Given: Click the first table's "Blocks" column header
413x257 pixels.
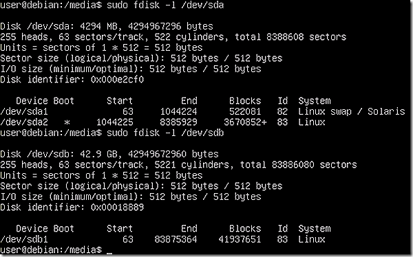Looking at the screenshot, I should pos(245,101).
